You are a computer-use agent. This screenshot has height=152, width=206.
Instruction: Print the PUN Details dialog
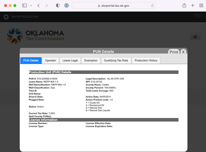(174, 52)
